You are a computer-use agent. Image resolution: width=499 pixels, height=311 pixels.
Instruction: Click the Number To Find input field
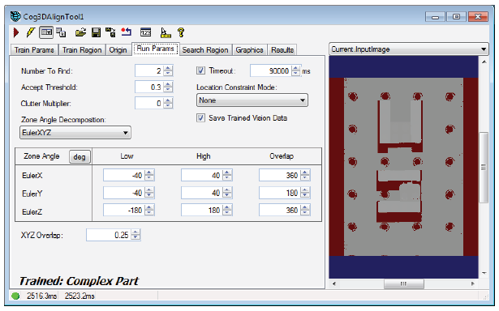[x=148, y=70]
